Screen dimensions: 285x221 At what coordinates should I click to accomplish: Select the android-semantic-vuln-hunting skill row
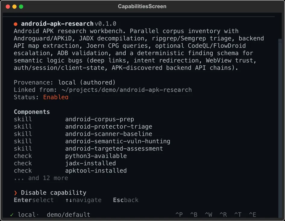(92, 141)
